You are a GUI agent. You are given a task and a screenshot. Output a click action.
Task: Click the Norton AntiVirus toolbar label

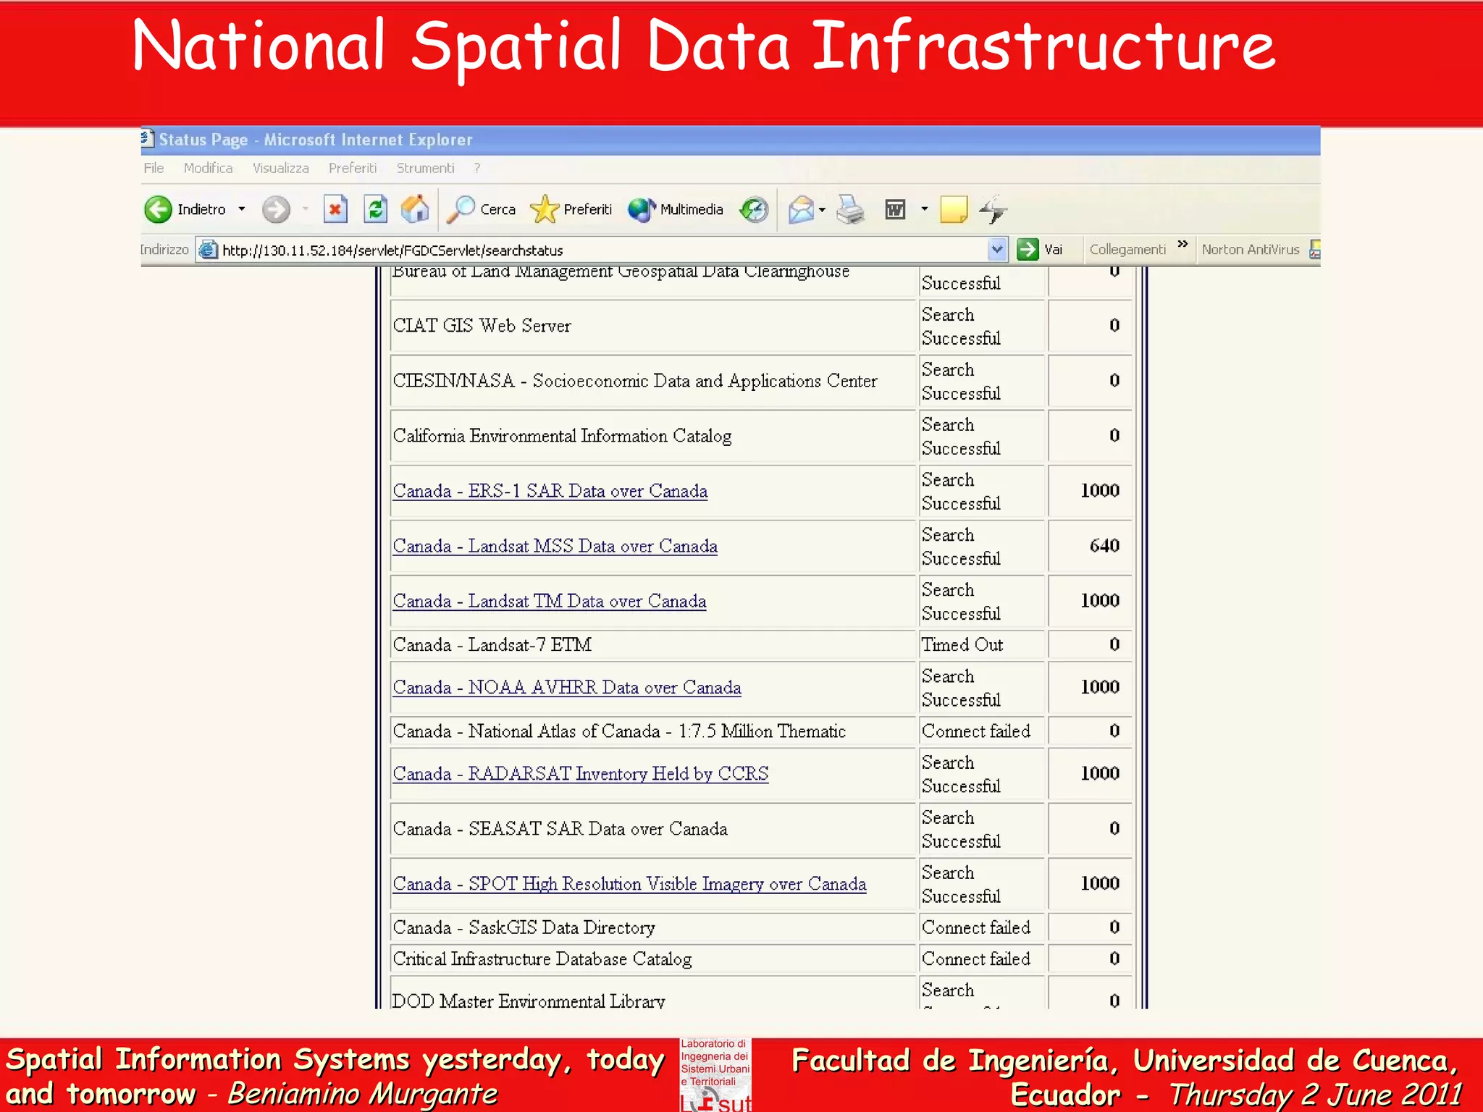pyautogui.click(x=1250, y=249)
